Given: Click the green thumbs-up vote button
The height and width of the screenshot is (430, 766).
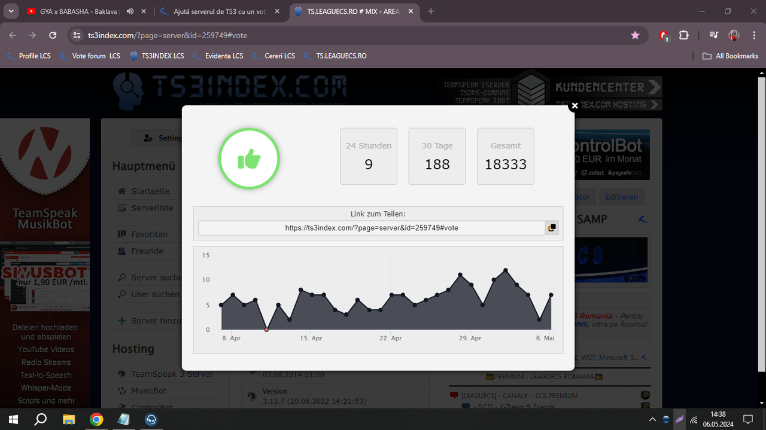Looking at the screenshot, I should [x=250, y=159].
